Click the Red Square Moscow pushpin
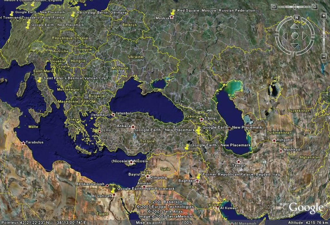The width and height of the screenshot is (330, 225). tap(173, 12)
